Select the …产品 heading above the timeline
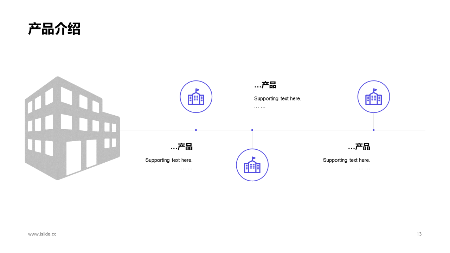Image resolution: width=450 pixels, height=253 pixels. (x=265, y=85)
